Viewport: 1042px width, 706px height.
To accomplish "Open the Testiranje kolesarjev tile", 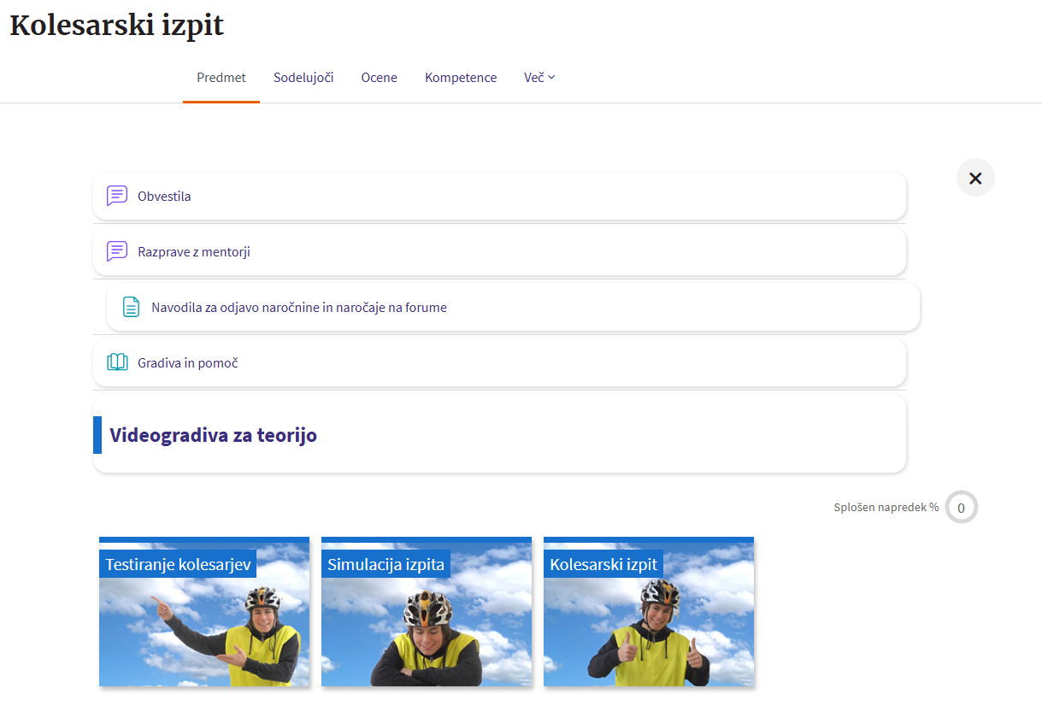I will point(204,615).
